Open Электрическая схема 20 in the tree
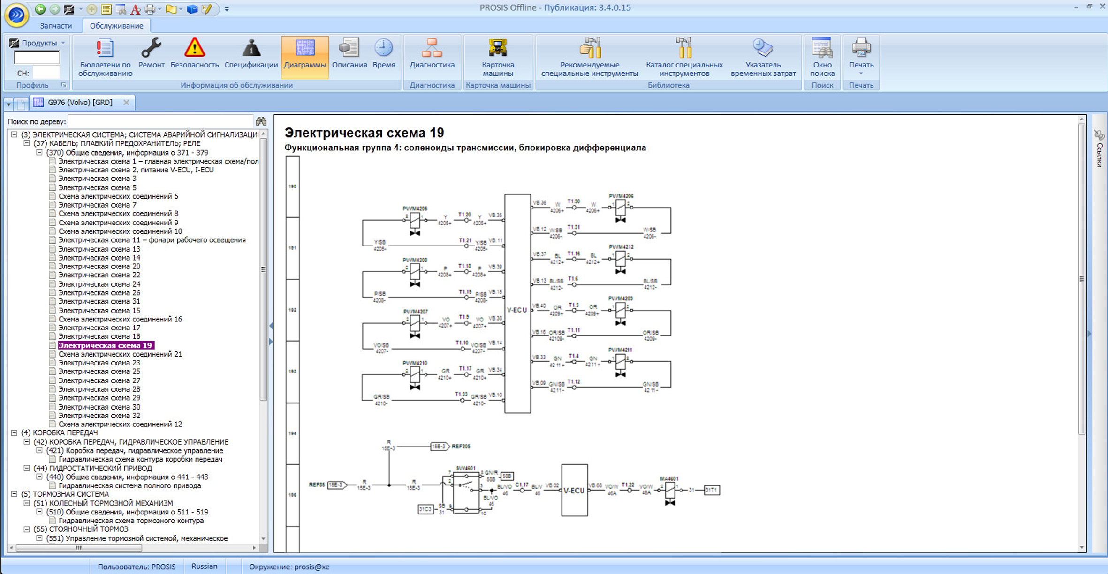 click(x=99, y=266)
